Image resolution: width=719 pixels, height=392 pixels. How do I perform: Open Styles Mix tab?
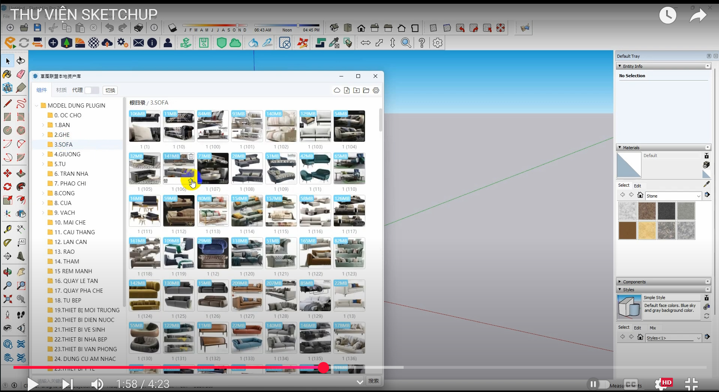[x=653, y=328]
